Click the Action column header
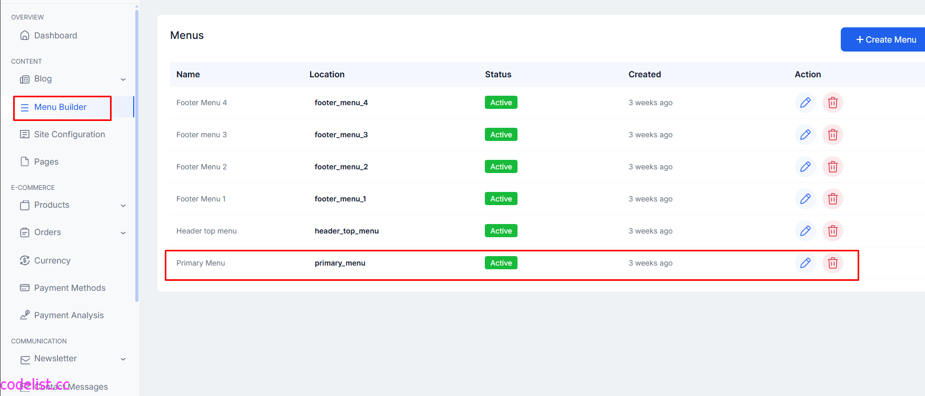 tap(808, 74)
